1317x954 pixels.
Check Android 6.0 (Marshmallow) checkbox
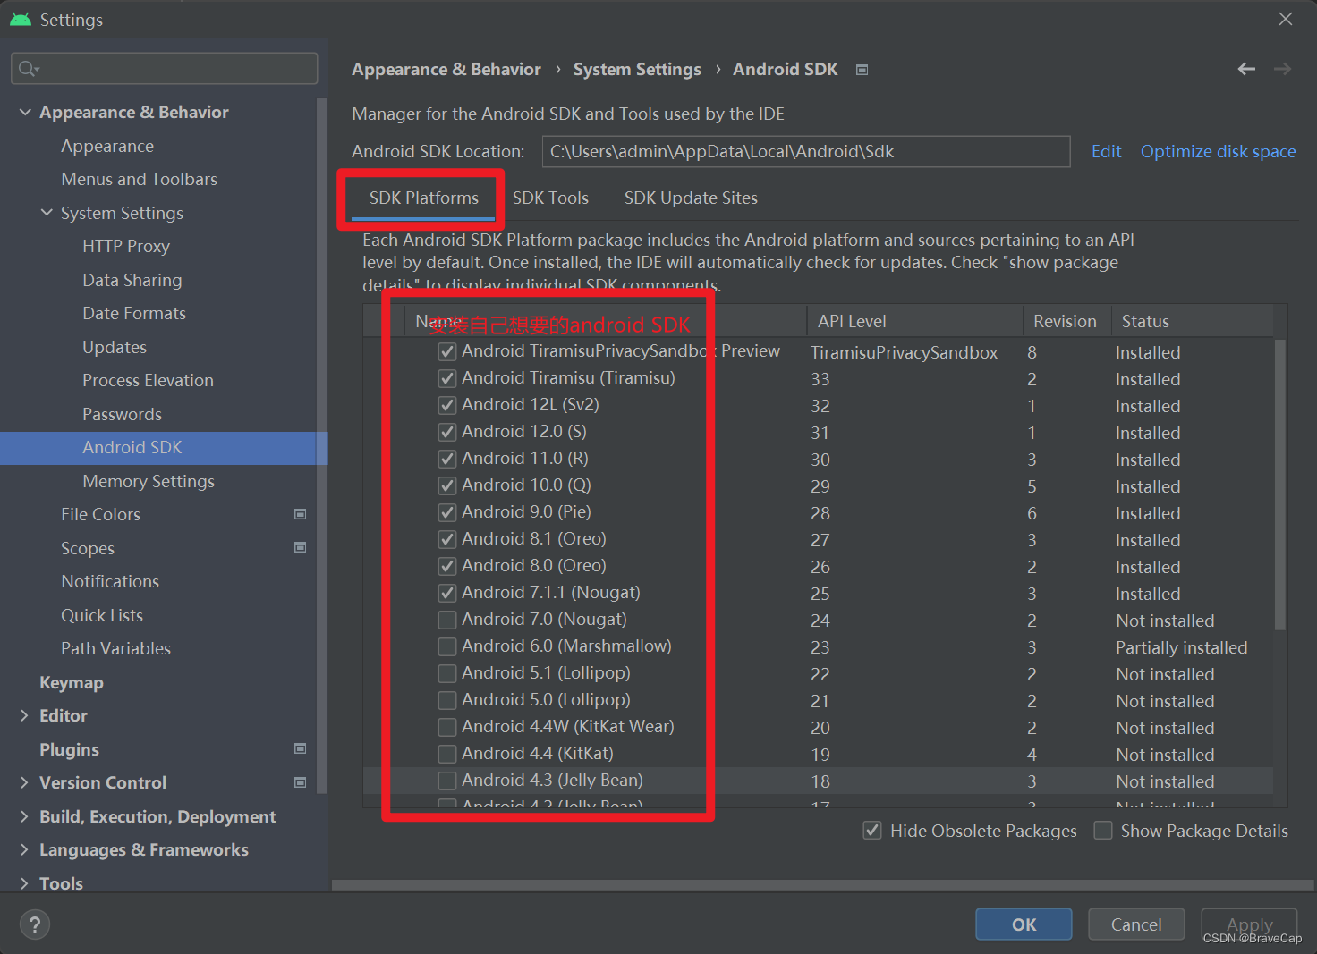447,646
